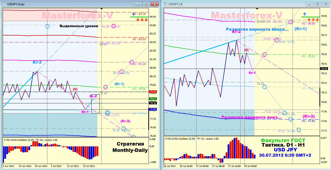The width and height of the screenshot is (331, 170).
Task: Select the 'Выделенные уровни' text label
Action: pyautogui.click(x=79, y=26)
